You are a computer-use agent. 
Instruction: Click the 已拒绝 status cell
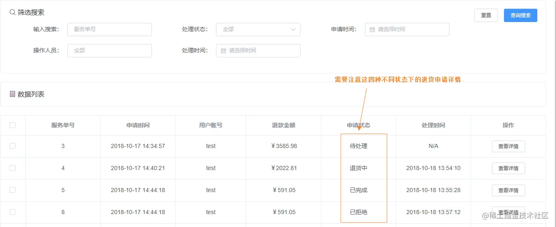tap(358, 212)
